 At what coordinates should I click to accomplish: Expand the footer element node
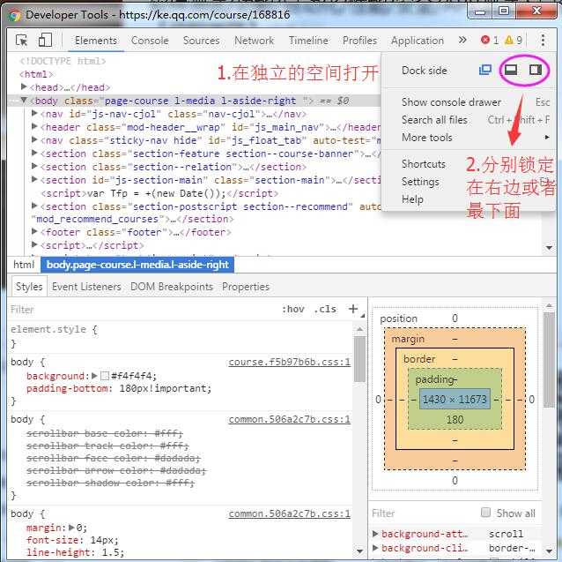(x=34, y=231)
